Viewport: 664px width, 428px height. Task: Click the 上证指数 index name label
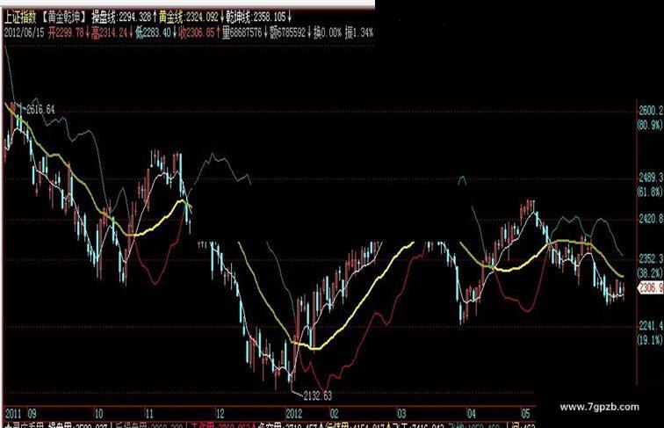click(x=20, y=18)
